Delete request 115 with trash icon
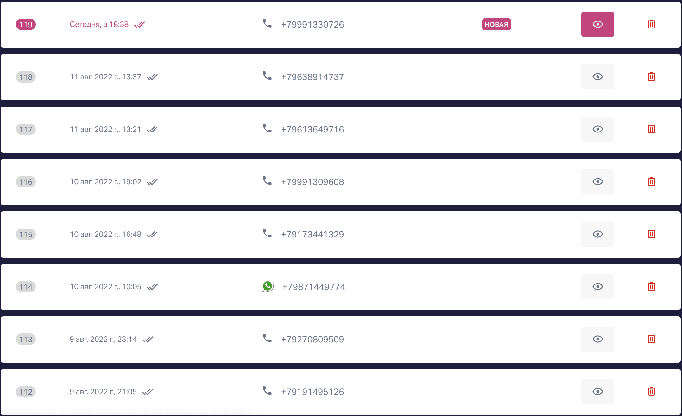Screen dimensions: 682x416 click(651, 234)
